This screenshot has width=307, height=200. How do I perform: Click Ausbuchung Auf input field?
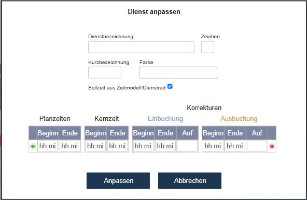coord(257,146)
